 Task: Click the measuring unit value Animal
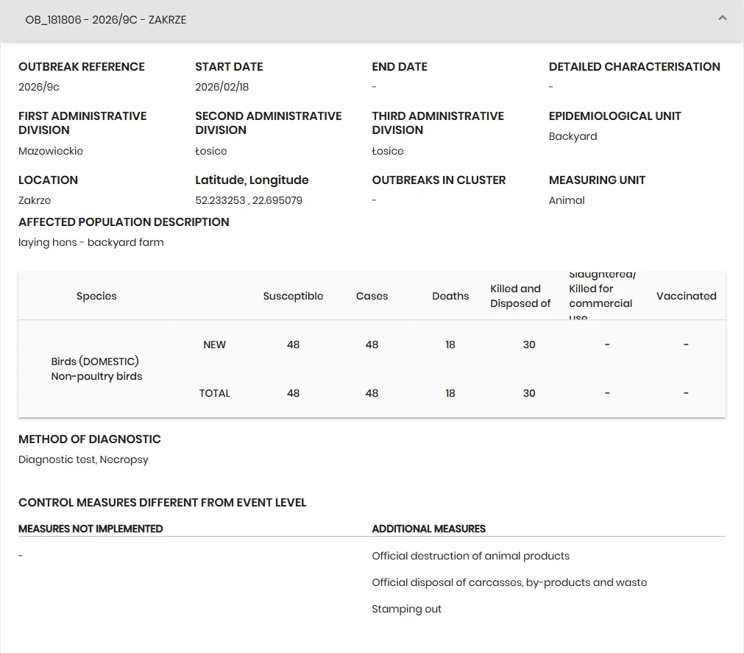(567, 200)
